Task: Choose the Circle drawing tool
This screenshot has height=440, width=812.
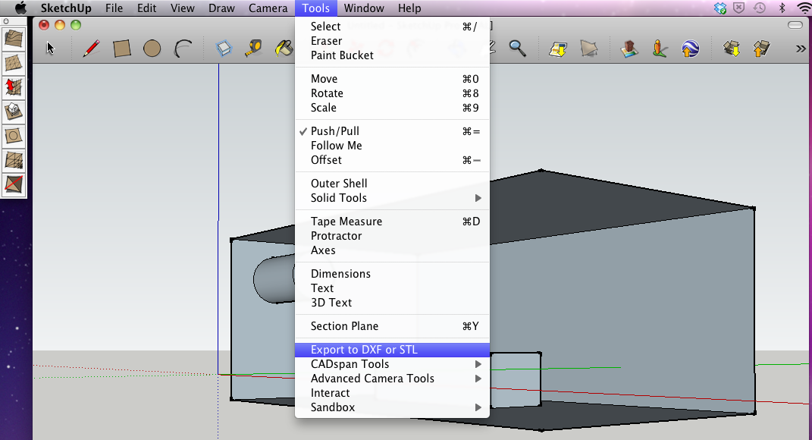Action: click(x=152, y=49)
